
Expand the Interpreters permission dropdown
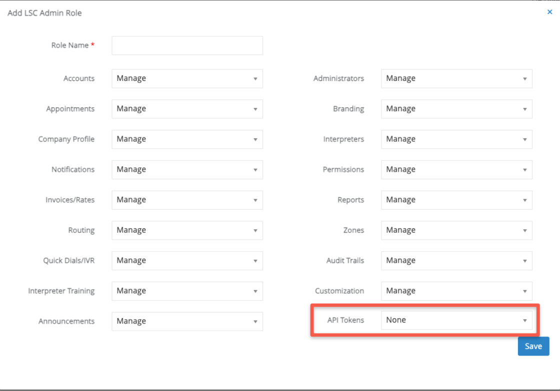click(x=456, y=139)
